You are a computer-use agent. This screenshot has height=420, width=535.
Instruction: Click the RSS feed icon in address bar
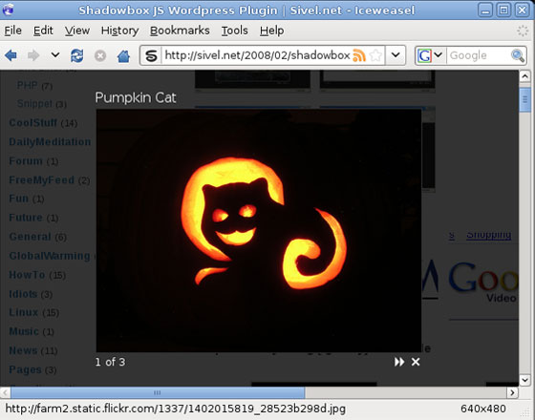(x=359, y=55)
